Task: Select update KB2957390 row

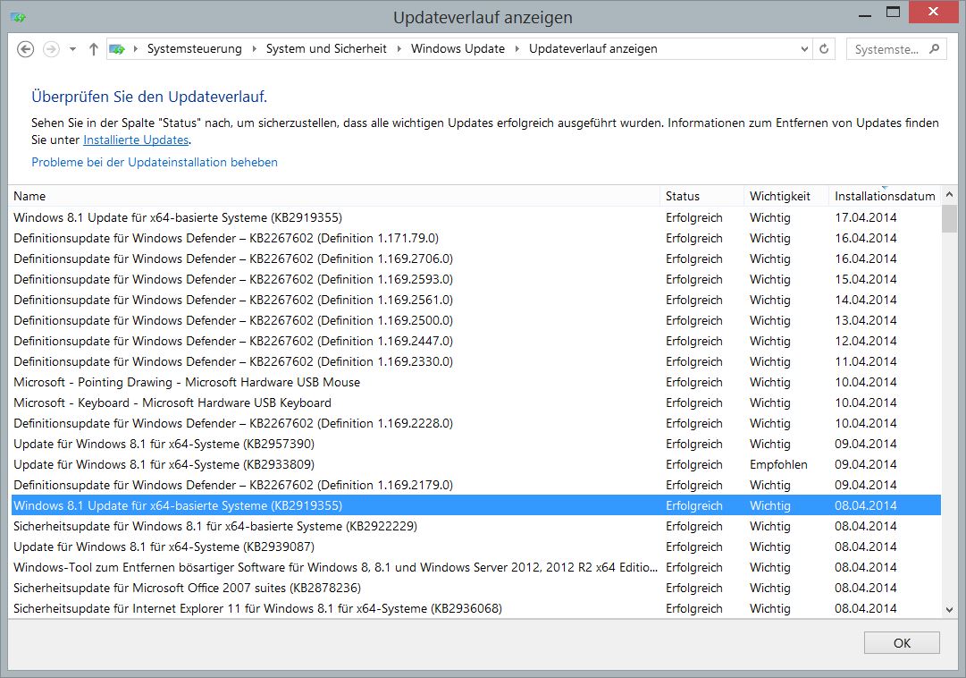Action: pos(476,444)
